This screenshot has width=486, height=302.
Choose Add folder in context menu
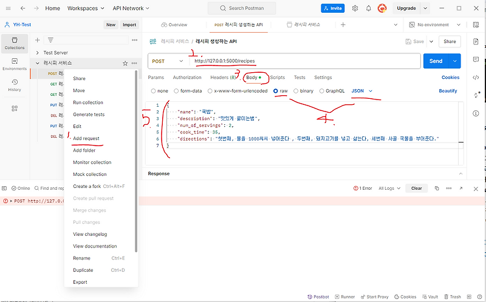84,150
